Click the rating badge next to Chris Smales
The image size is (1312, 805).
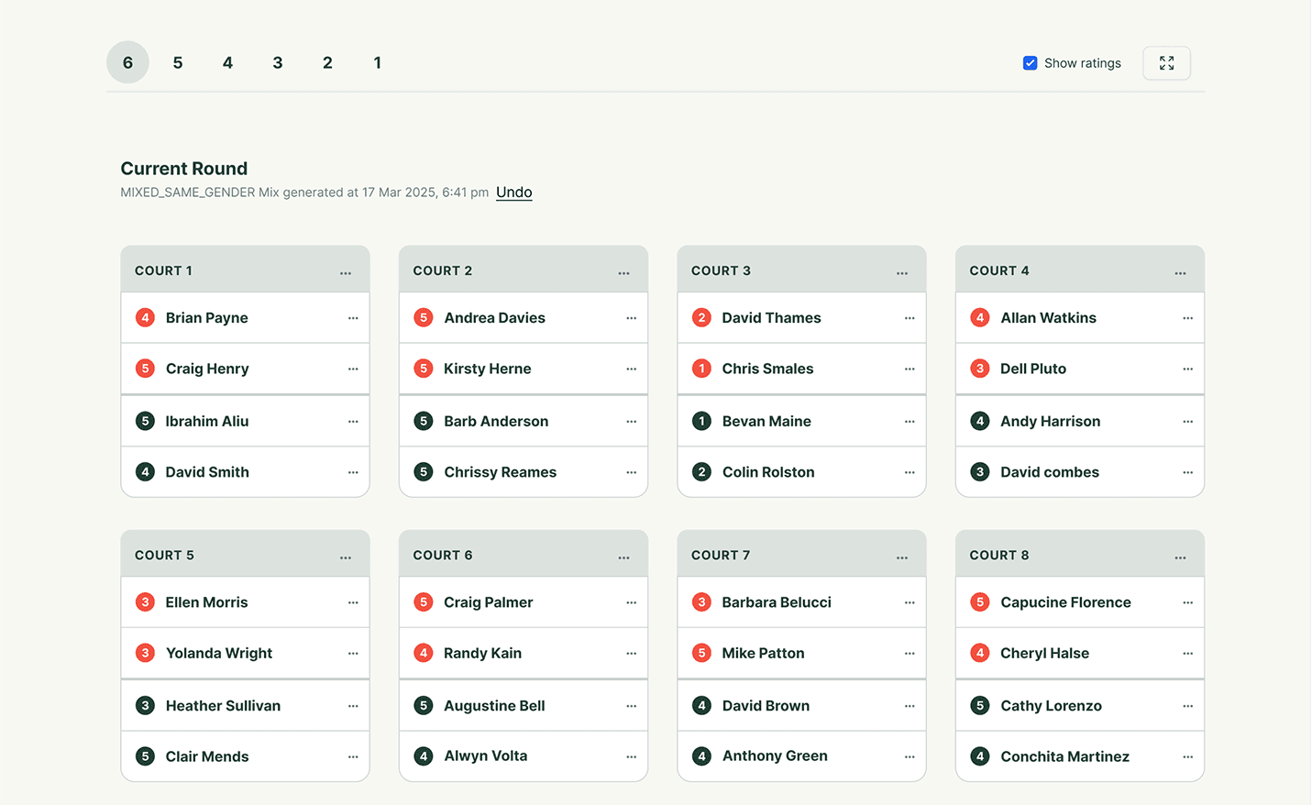pos(701,369)
